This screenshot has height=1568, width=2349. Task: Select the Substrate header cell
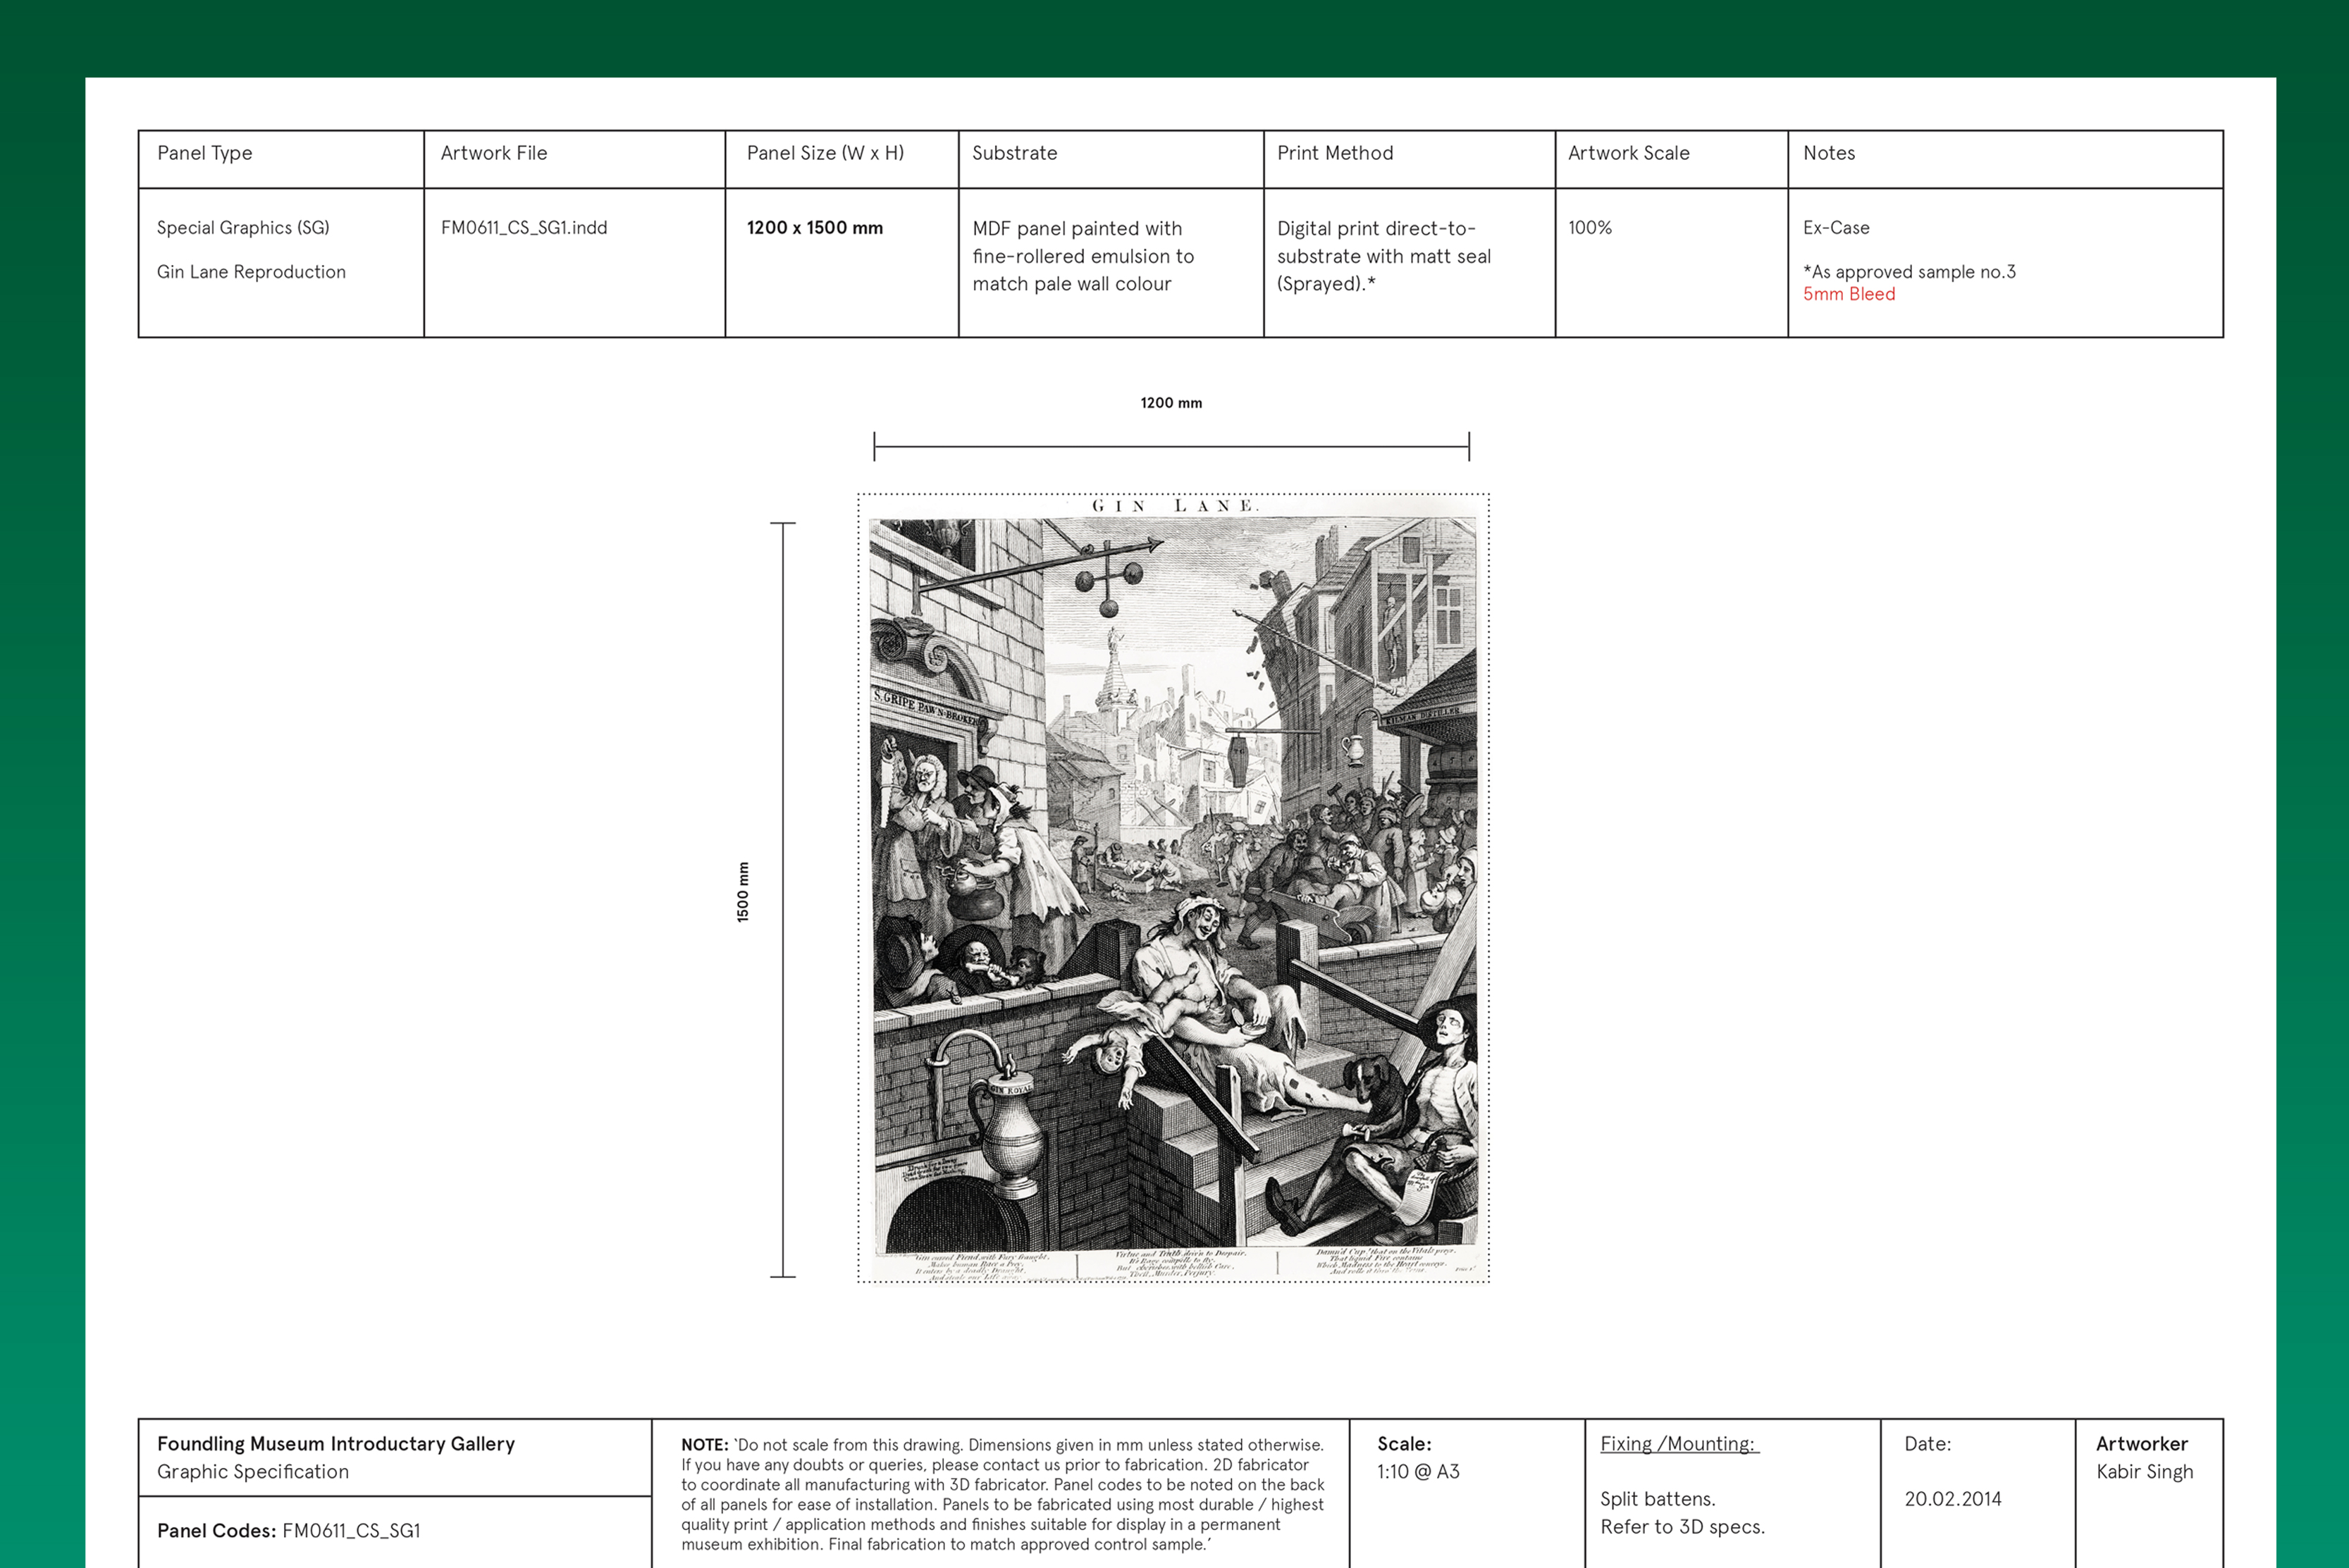point(1014,153)
